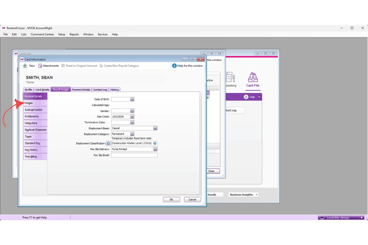The width and height of the screenshot is (368, 245).
Task: Open the Wages section
Action: (35, 103)
